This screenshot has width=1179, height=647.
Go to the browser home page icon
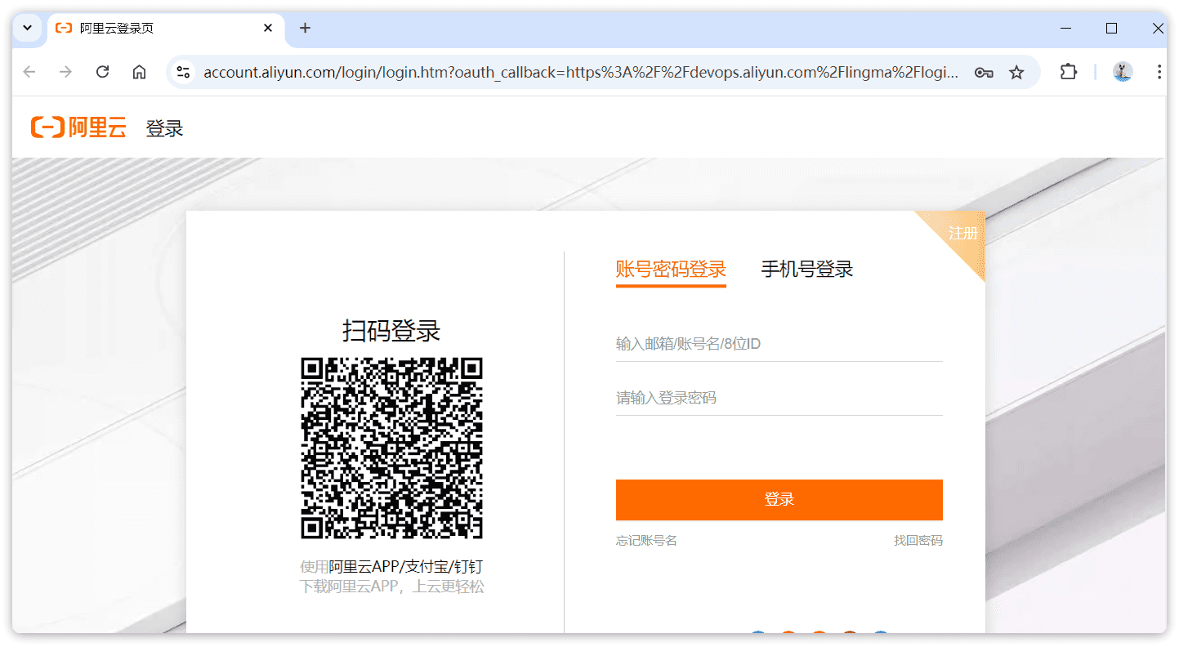(139, 72)
